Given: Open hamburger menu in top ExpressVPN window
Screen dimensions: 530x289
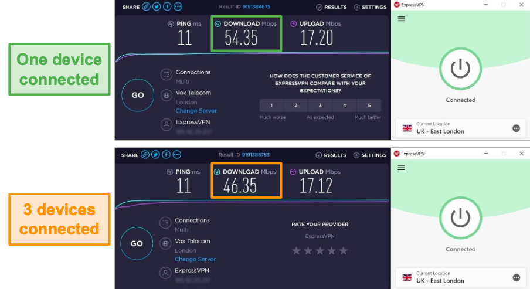Looking at the screenshot, I should (x=401, y=19).
